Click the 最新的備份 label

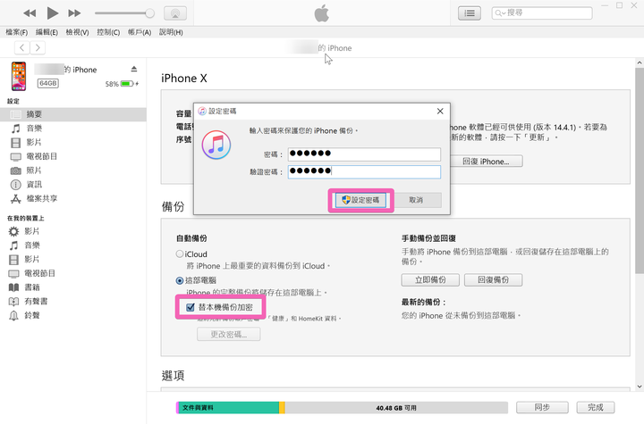pyautogui.click(x=424, y=303)
